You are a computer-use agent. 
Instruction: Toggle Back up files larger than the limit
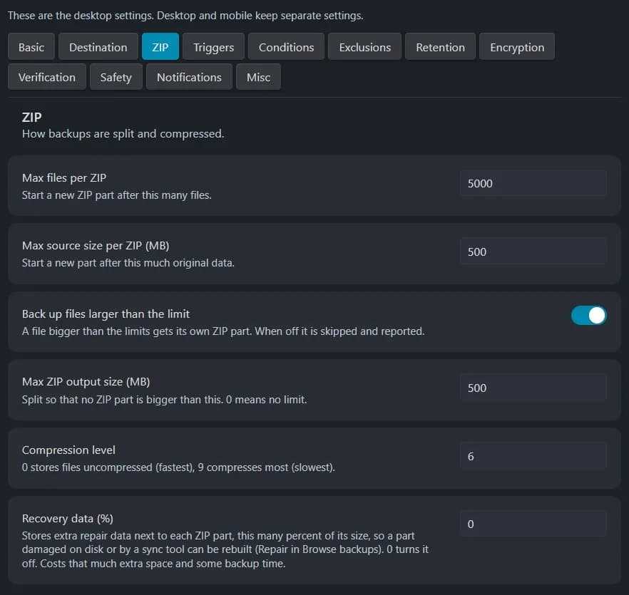[588, 315]
